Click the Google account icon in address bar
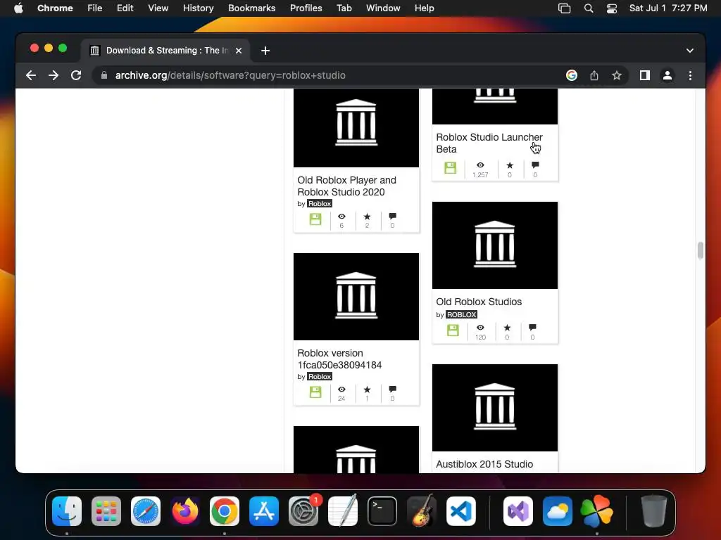Screen dimensions: 721x540 pos(572,75)
